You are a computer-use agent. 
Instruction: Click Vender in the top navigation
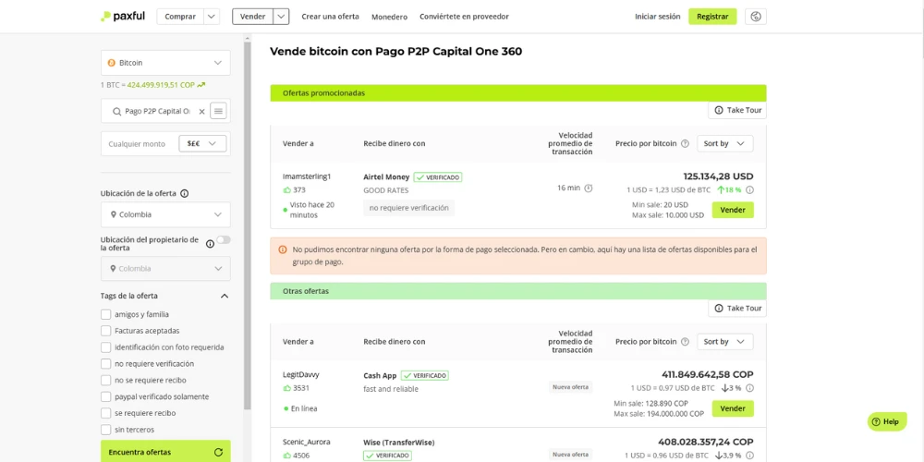pyautogui.click(x=253, y=17)
